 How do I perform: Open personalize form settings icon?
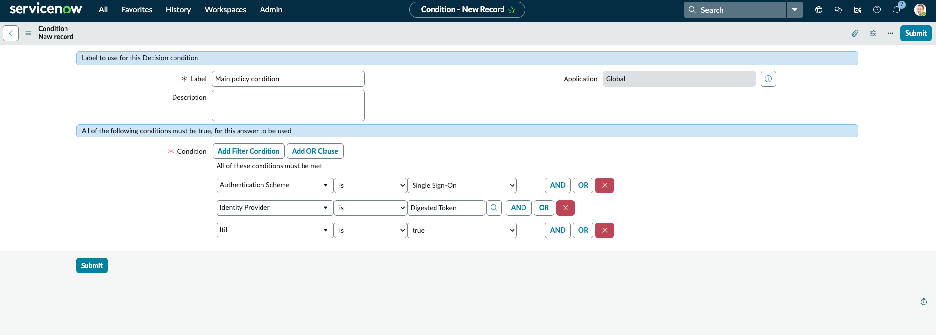coord(873,33)
